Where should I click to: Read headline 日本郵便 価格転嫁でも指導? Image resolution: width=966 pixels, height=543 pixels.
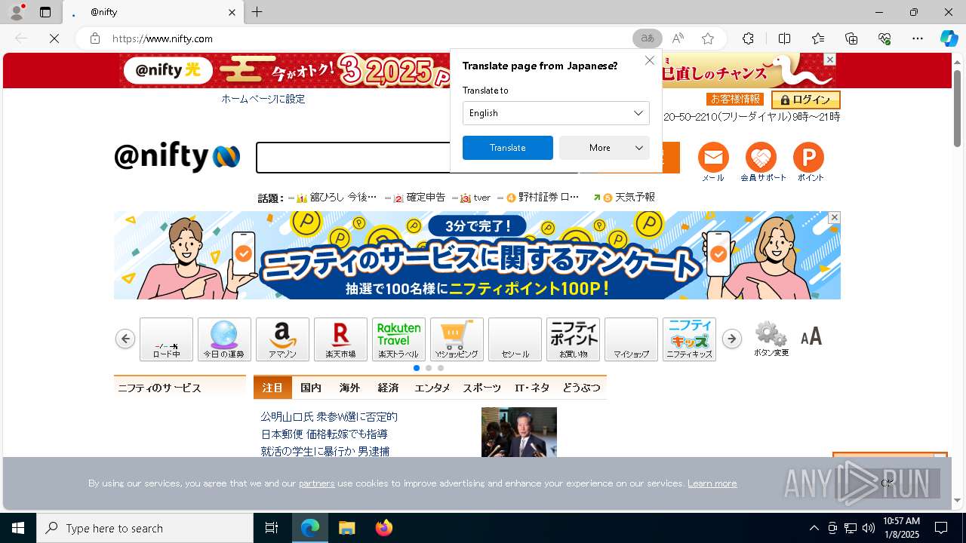pos(324,434)
